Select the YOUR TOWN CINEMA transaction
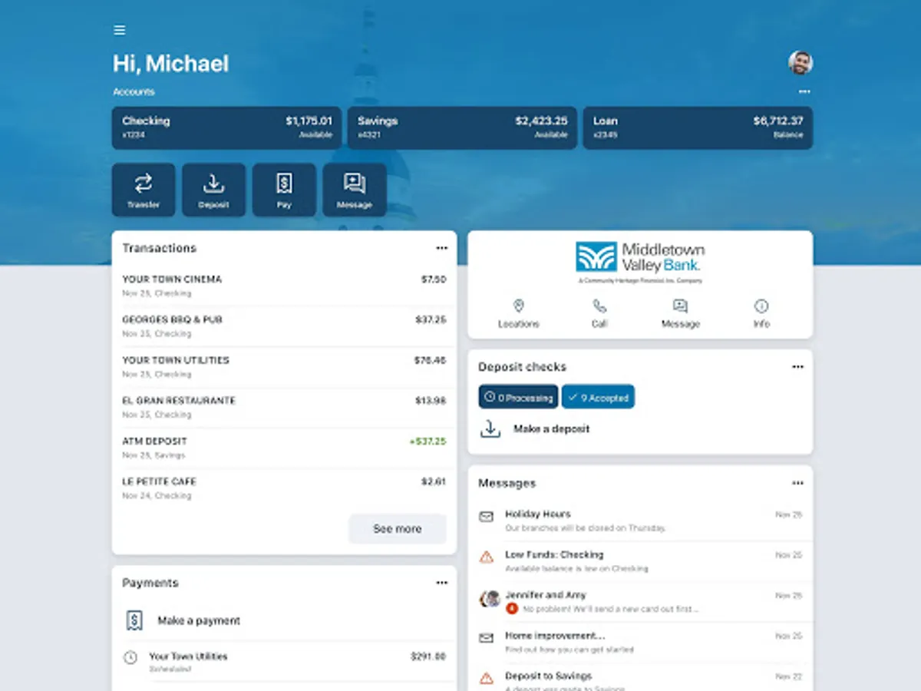Image resolution: width=921 pixels, height=691 pixels. tap(284, 286)
